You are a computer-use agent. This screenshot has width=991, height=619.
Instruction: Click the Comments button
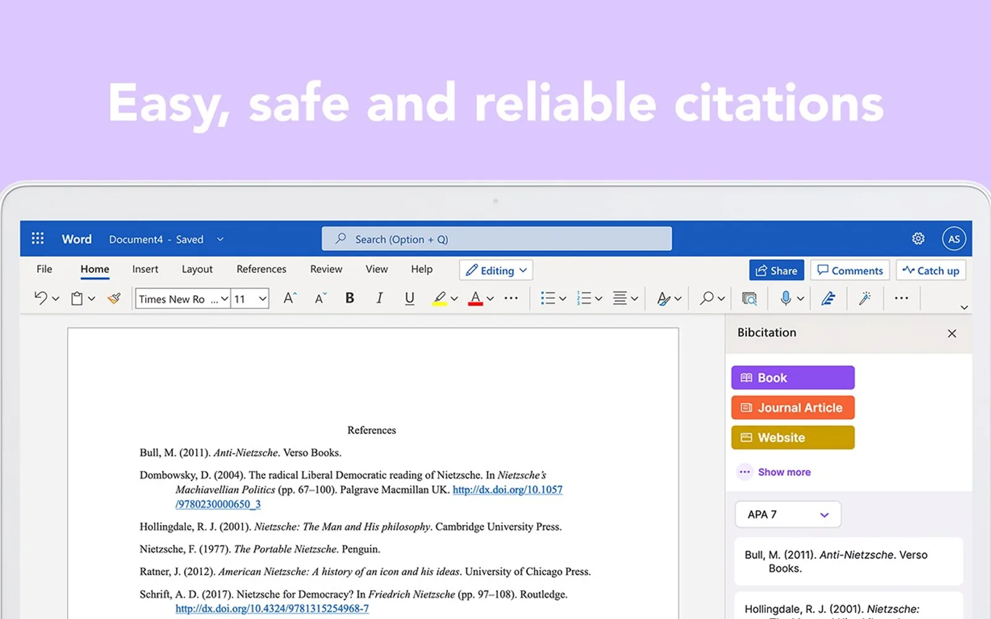click(850, 271)
